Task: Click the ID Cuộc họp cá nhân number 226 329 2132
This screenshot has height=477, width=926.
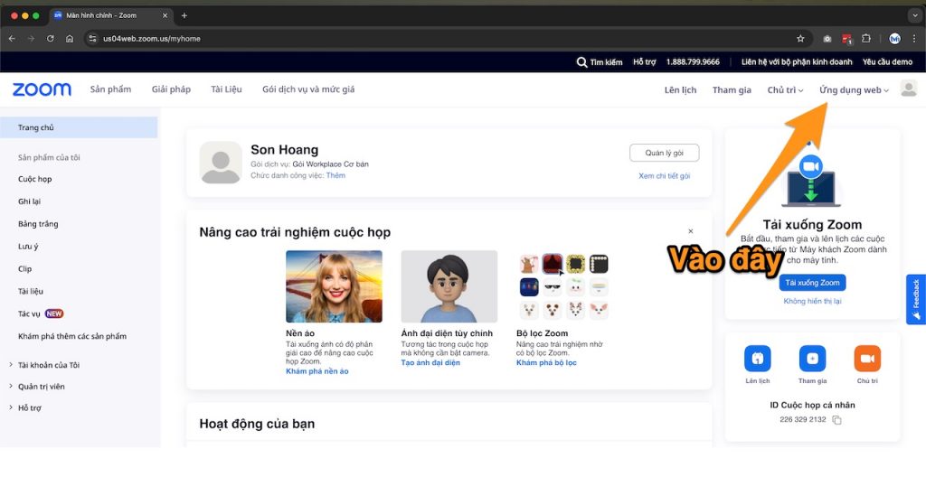Action: (803, 420)
